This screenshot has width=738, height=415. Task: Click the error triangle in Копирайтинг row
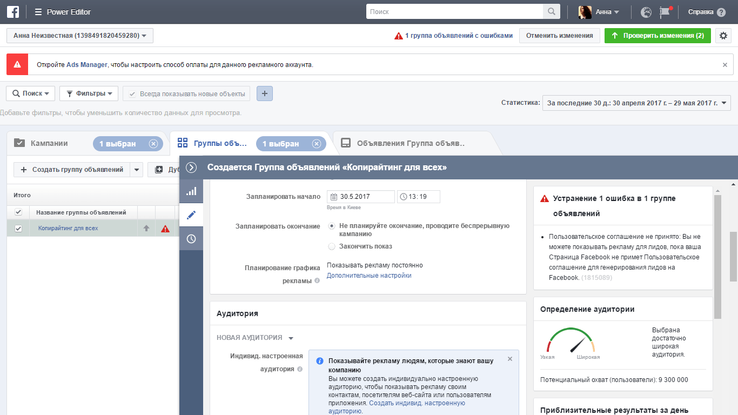coord(165,229)
